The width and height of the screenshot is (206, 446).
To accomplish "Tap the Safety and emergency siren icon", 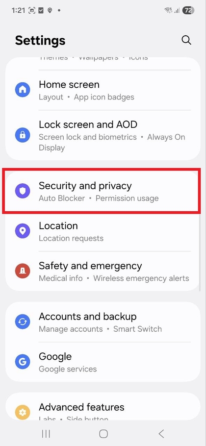I will coord(23,271).
